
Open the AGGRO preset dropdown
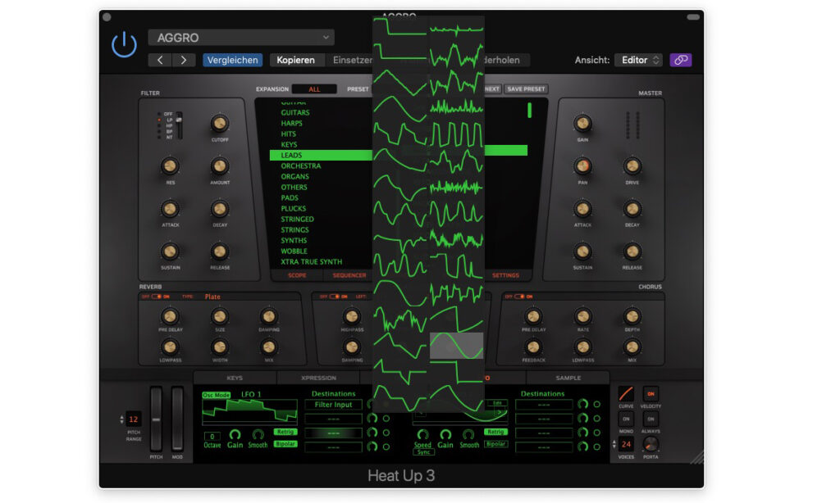(241, 37)
